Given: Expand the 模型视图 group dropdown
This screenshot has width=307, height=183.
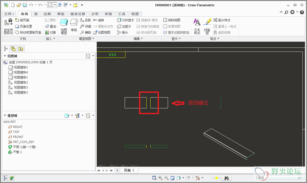Looking at the screenshot, I should 87,39.
